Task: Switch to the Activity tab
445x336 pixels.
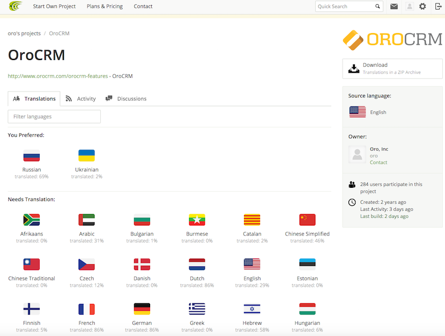Action: tap(81, 98)
